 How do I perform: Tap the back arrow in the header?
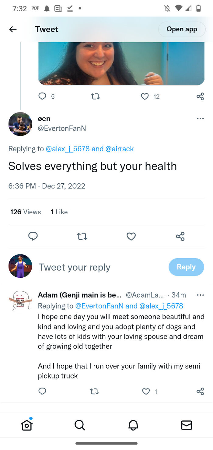13,29
